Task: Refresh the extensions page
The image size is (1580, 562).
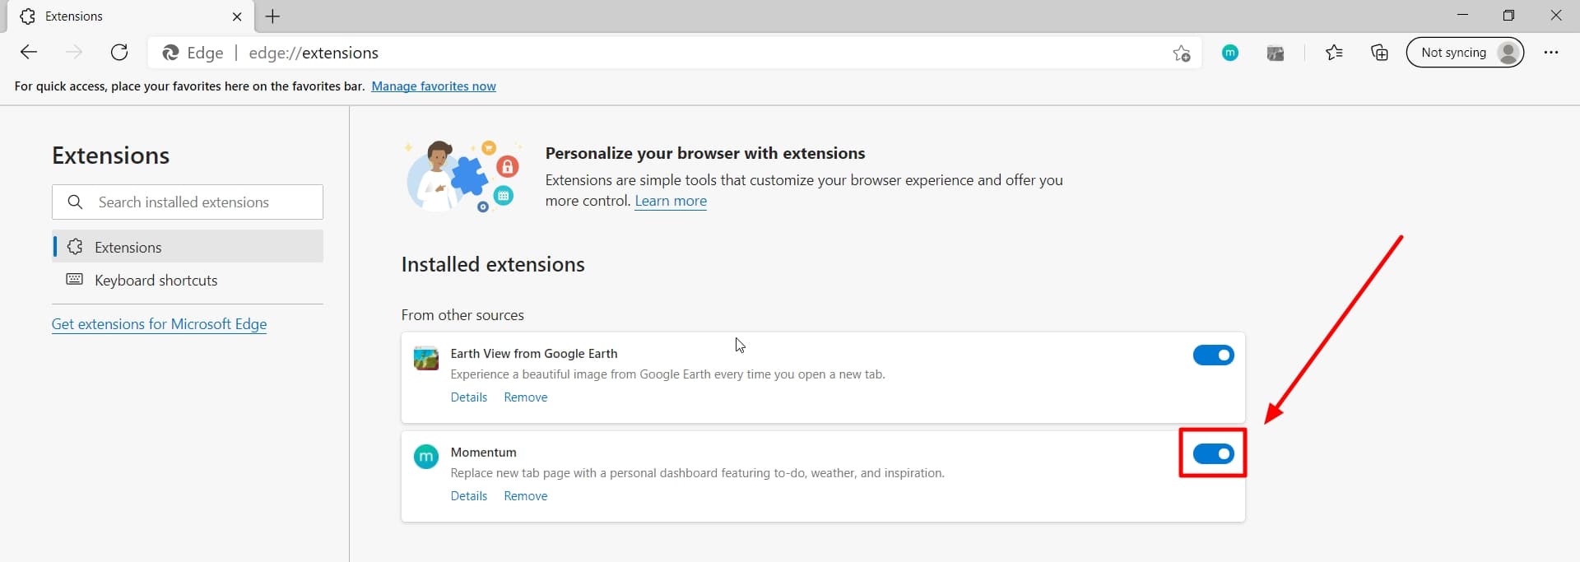Action: [x=119, y=53]
